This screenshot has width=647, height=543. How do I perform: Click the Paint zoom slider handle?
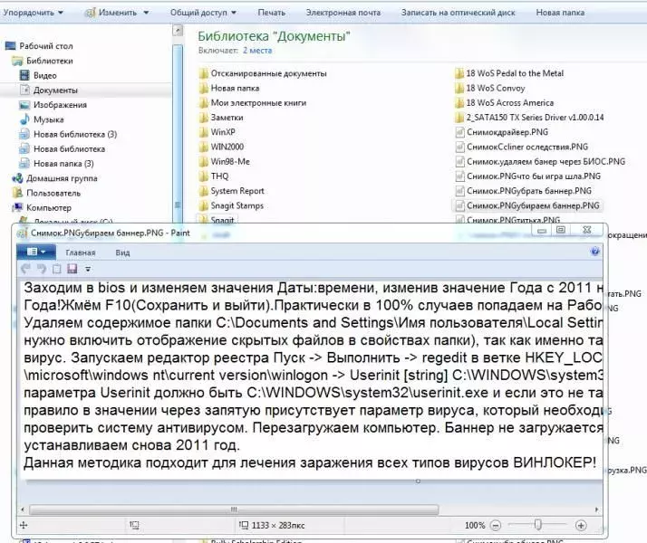click(537, 525)
